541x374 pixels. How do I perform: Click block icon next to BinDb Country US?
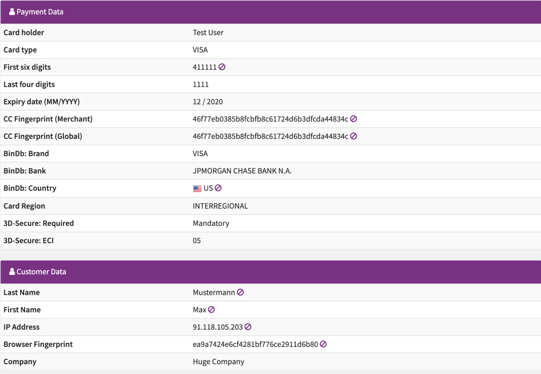[218, 188]
